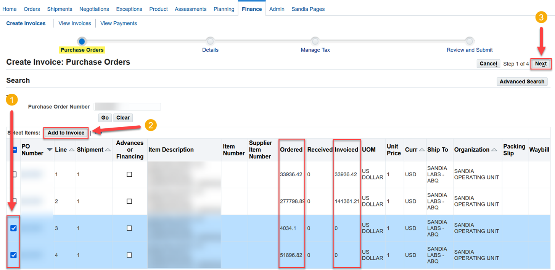Open the View Invoices page

(x=74, y=23)
